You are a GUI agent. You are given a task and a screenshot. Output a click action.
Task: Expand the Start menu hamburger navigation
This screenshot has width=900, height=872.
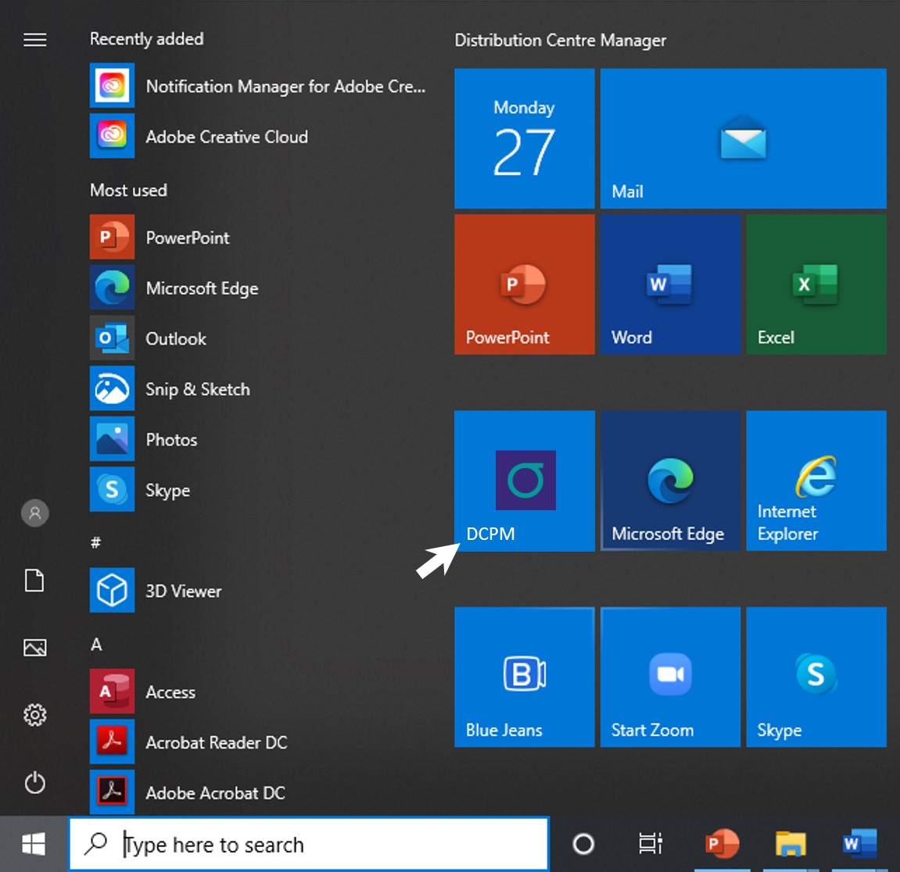(x=35, y=40)
